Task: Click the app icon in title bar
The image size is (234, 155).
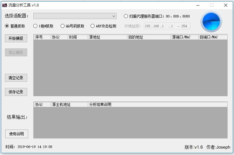Action: click(x=5, y=5)
